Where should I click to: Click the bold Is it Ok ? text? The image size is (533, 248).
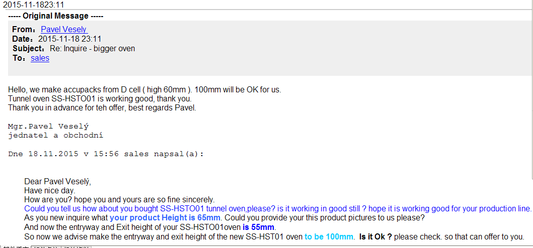(x=375, y=236)
